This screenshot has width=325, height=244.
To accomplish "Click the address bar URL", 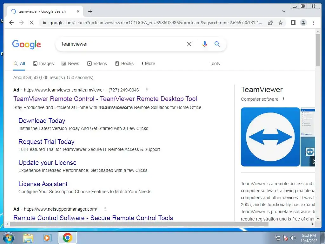I will 156,23.
